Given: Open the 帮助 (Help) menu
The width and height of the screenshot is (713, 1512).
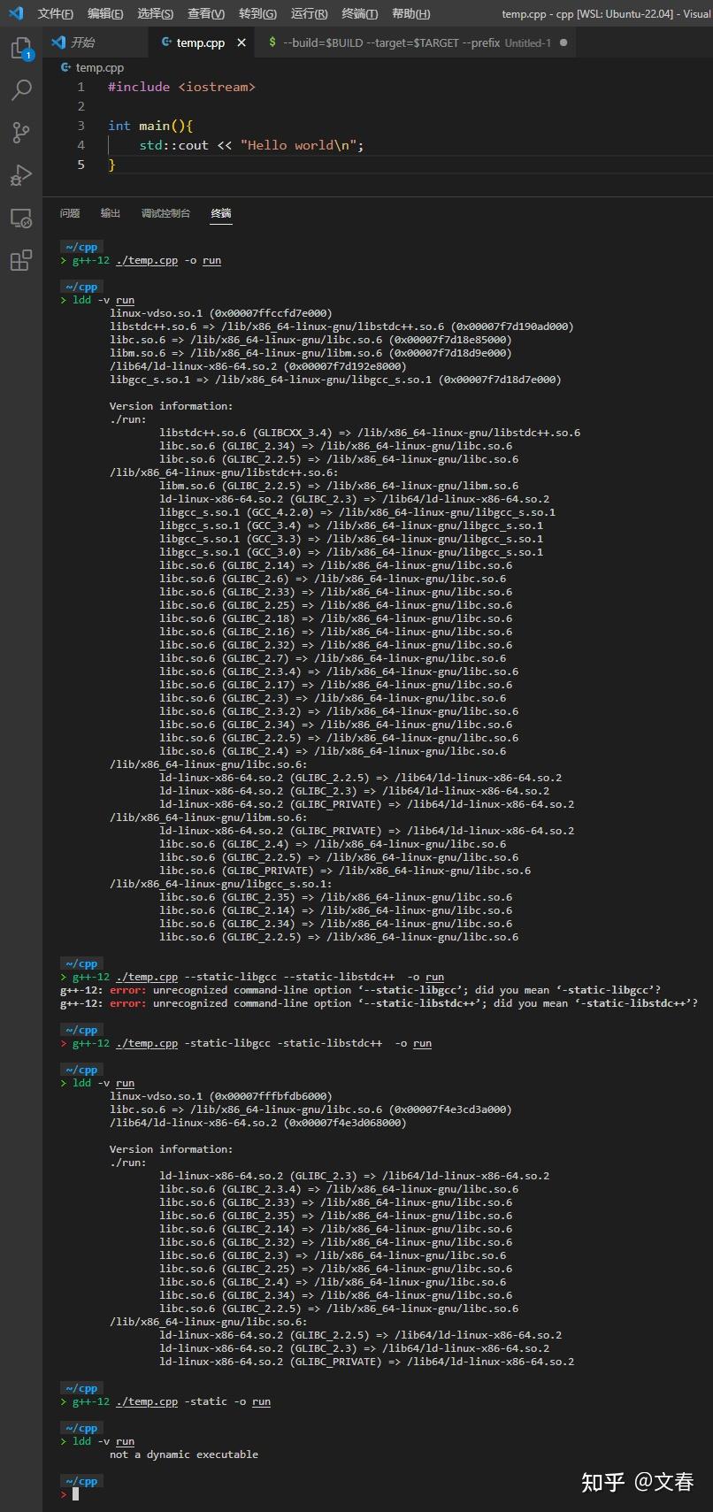Looking at the screenshot, I should 410,13.
